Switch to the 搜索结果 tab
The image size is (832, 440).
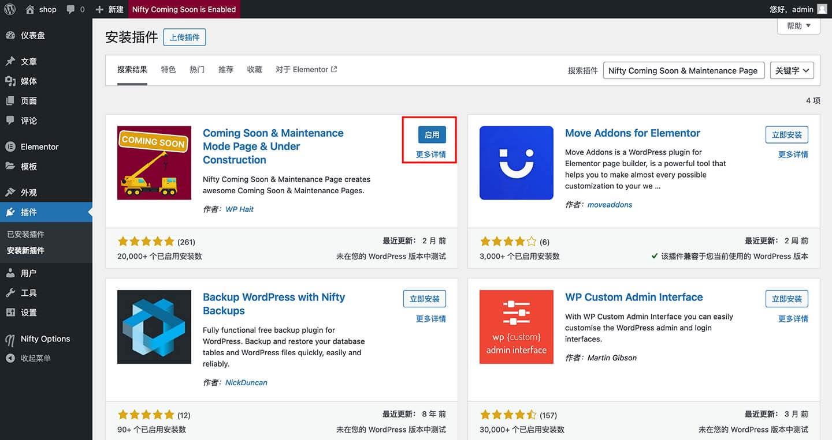coord(132,69)
